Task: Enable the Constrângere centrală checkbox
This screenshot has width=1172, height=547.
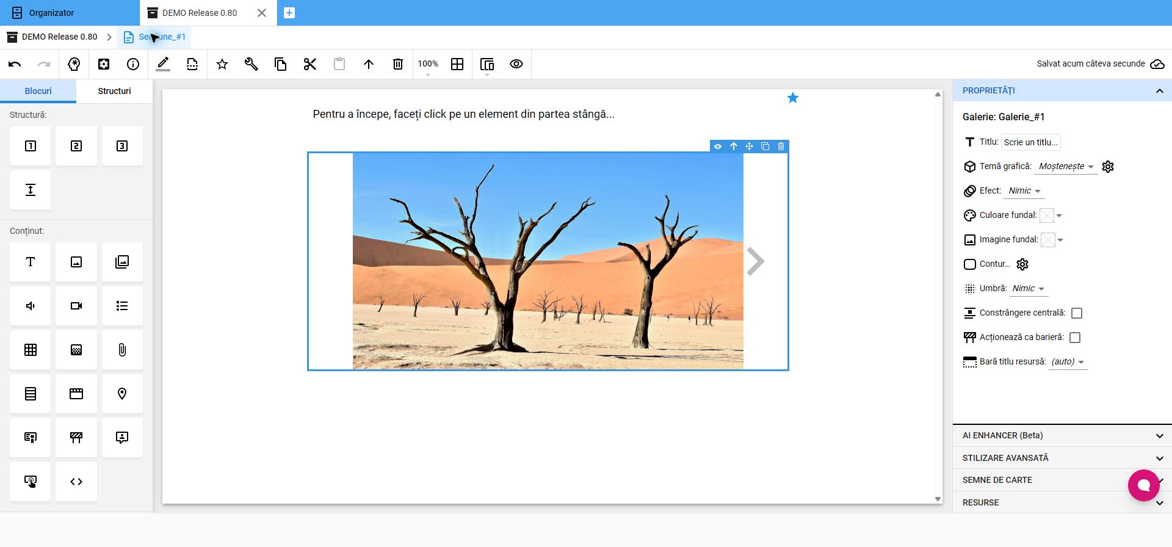Action: click(x=1077, y=313)
